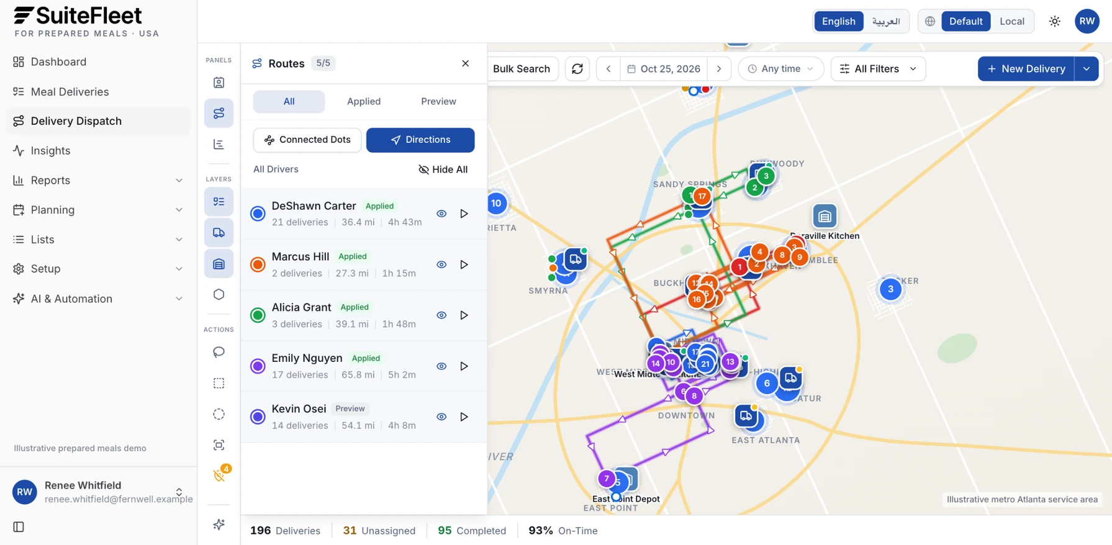Toggle visibility of DeShawn Carter's route
1112x545 pixels.
tap(441, 214)
